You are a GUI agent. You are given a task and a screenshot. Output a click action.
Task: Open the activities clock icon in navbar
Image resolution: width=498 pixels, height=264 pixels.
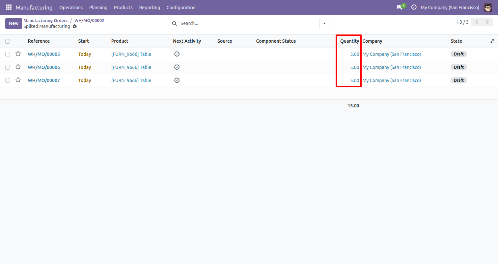click(414, 7)
